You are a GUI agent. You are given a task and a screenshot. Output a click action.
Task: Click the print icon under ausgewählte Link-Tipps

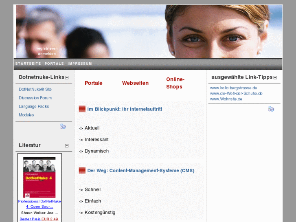coord(271,109)
